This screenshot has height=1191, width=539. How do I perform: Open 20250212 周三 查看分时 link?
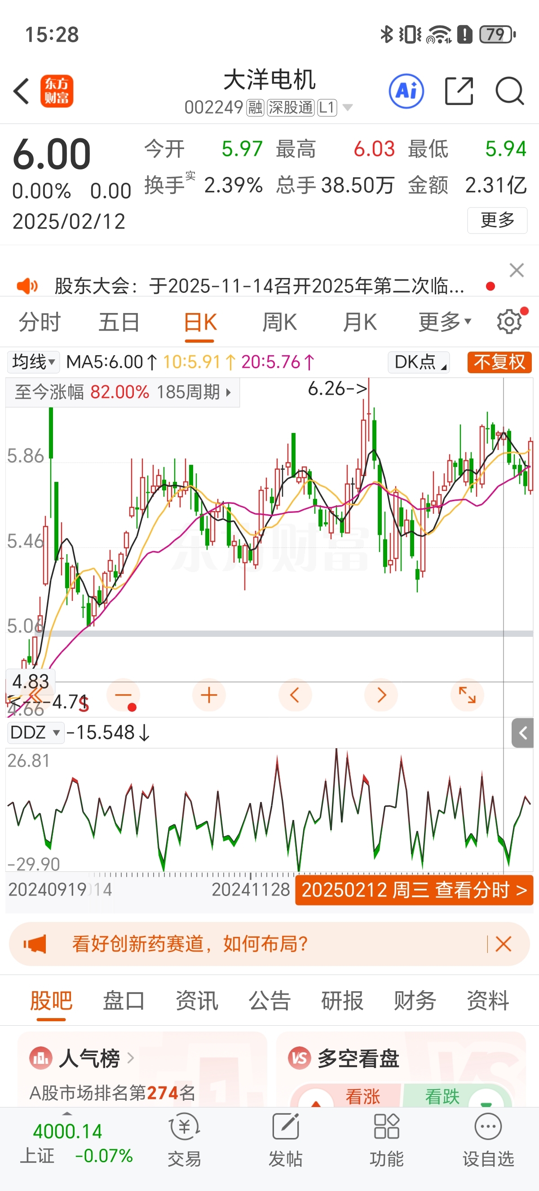click(x=414, y=890)
